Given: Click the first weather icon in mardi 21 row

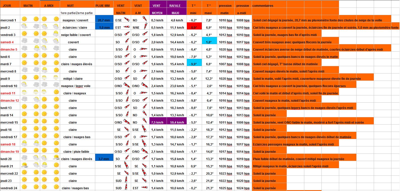Looking at the screenshot, I should pyautogui.click(x=24, y=165).
